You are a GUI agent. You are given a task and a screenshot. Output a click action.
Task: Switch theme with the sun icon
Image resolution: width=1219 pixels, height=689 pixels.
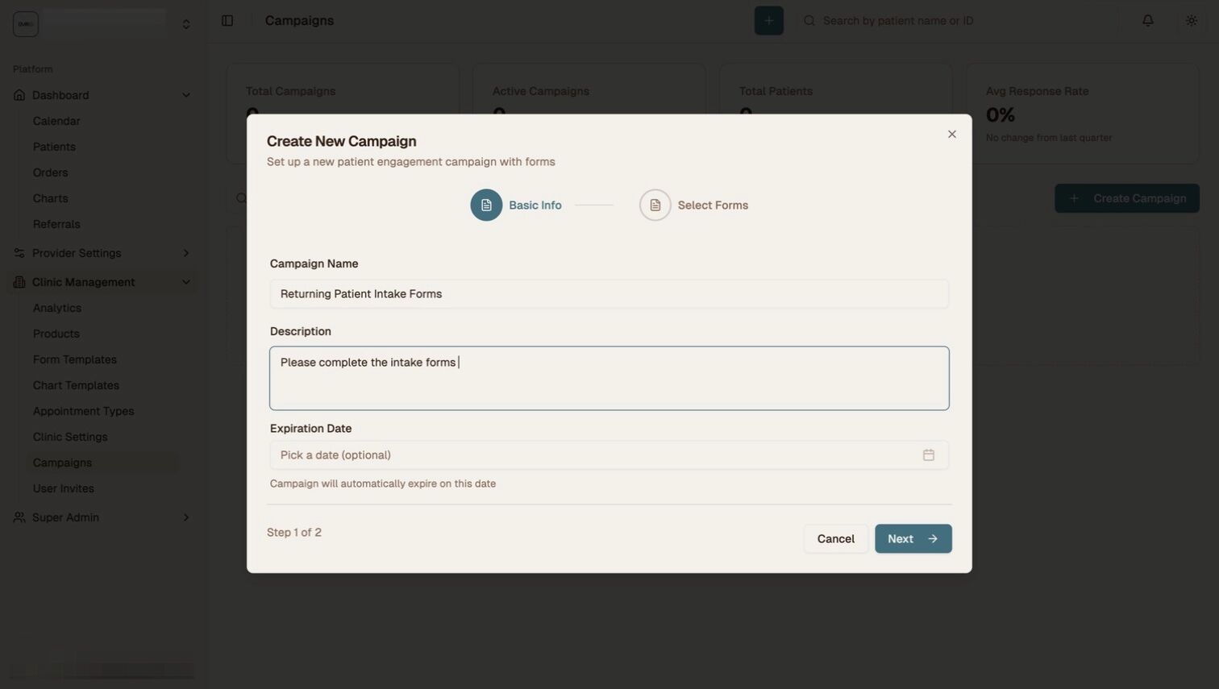point(1192,21)
